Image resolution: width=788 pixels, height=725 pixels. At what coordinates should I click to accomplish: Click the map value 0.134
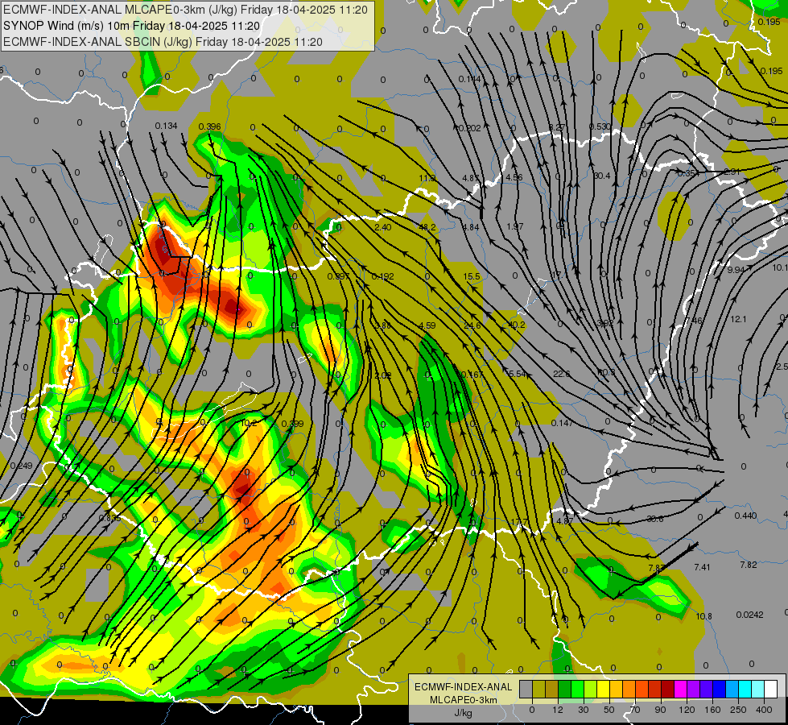[166, 126]
